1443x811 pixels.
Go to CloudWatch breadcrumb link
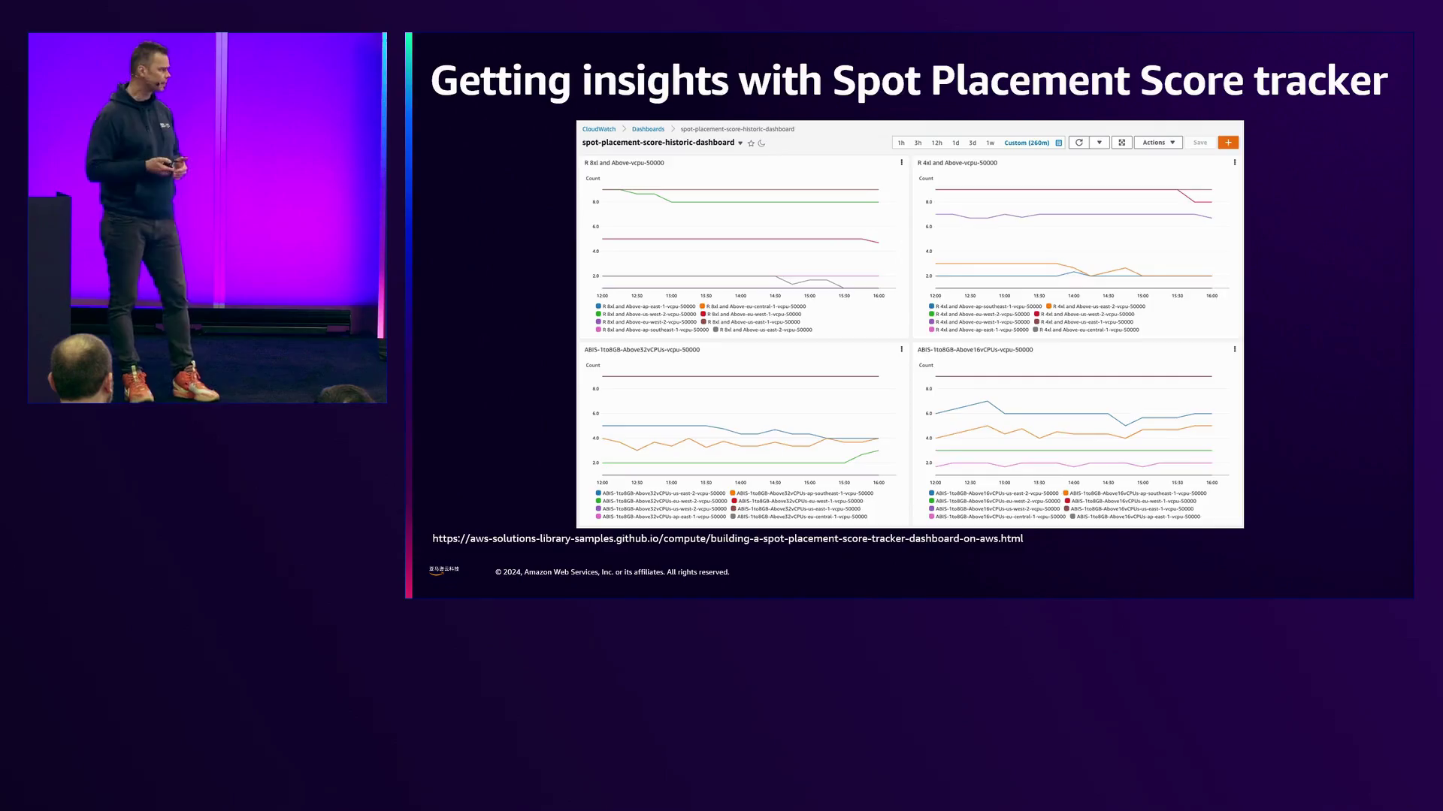point(598,129)
